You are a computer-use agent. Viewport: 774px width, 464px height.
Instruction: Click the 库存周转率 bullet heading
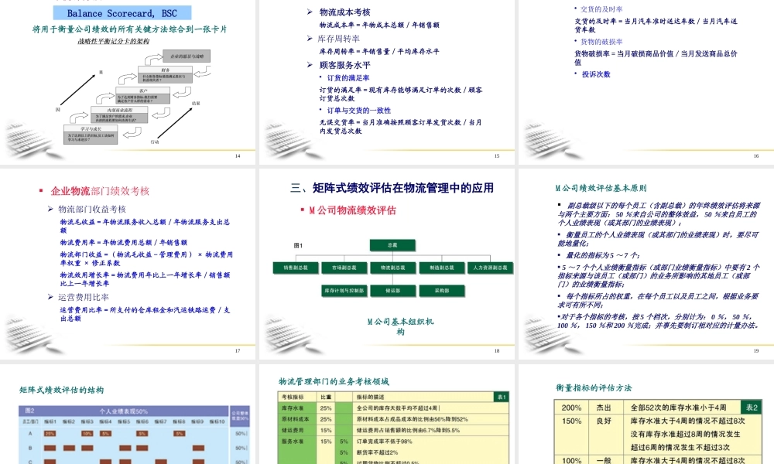point(339,39)
